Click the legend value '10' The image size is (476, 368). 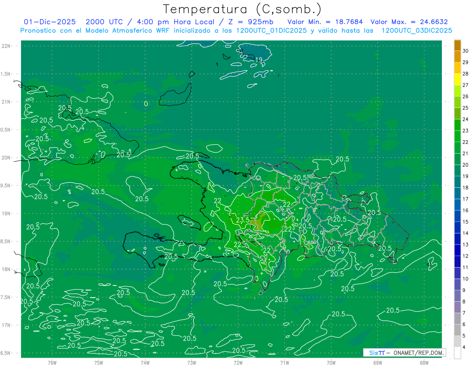coord(466,279)
